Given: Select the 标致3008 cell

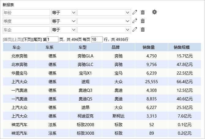Looking at the screenshot, I should click(85, 133).
